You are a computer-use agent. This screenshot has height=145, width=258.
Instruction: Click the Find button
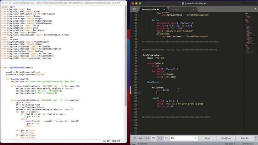[x=207, y=138]
